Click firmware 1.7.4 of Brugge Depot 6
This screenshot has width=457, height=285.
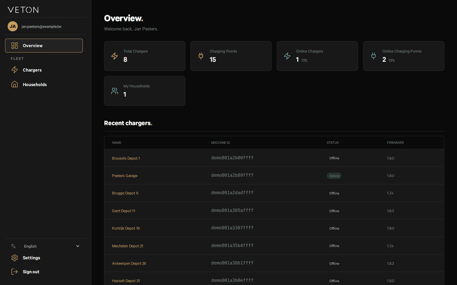pyautogui.click(x=390, y=193)
